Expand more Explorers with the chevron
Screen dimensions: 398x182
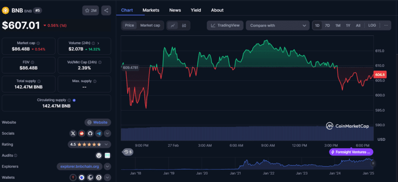(107, 167)
